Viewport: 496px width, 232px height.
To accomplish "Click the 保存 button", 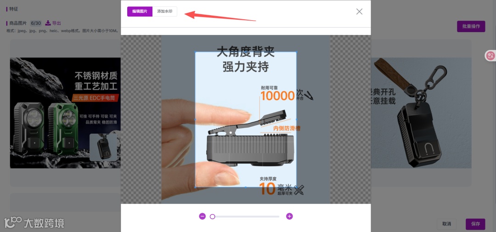I will point(475,224).
